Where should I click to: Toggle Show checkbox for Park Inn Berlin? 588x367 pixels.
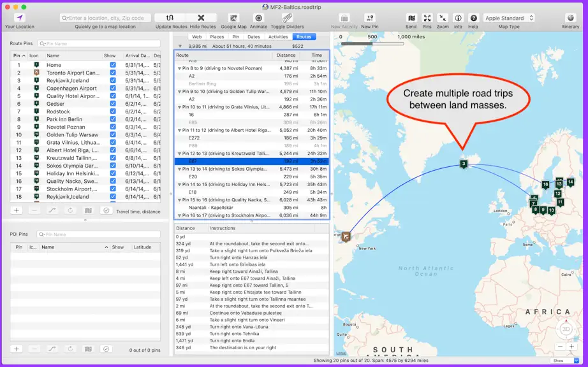coord(113,119)
